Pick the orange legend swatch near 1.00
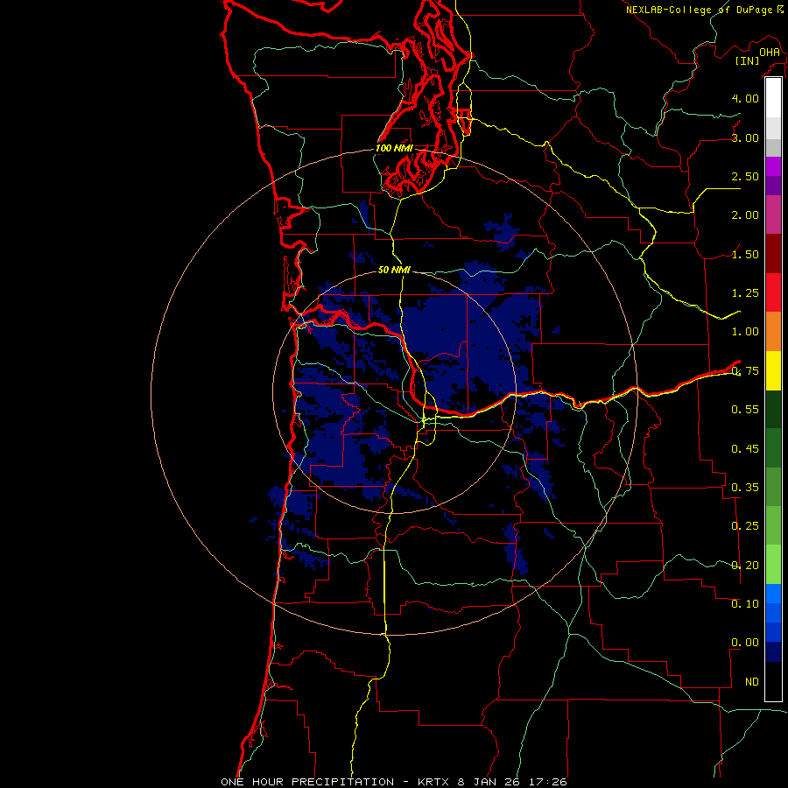Viewport: 788px width, 788px height. [773, 332]
